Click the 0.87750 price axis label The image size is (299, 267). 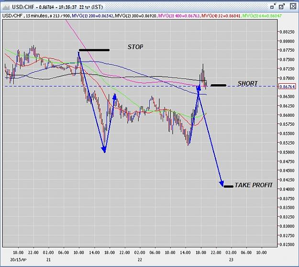[287, 50]
